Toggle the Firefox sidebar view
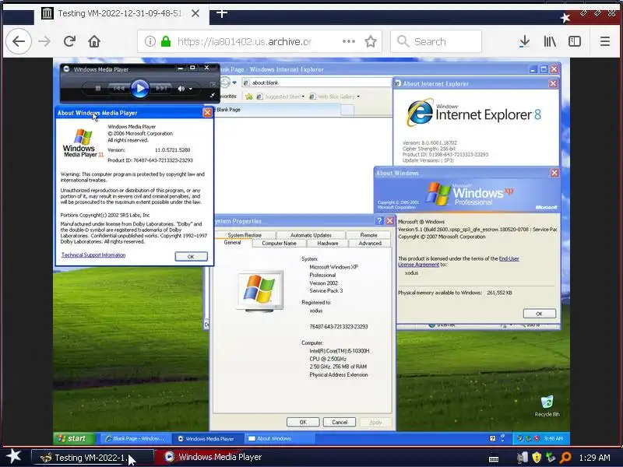Image resolution: width=623 pixels, height=467 pixels. click(x=575, y=41)
